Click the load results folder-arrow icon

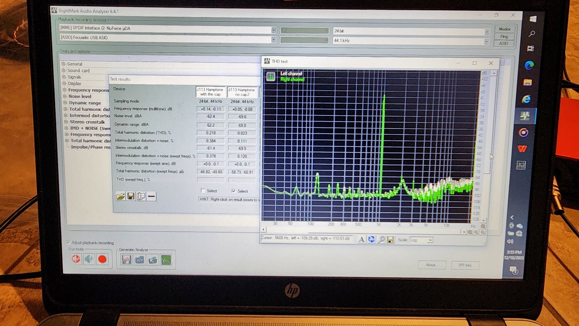(x=153, y=260)
